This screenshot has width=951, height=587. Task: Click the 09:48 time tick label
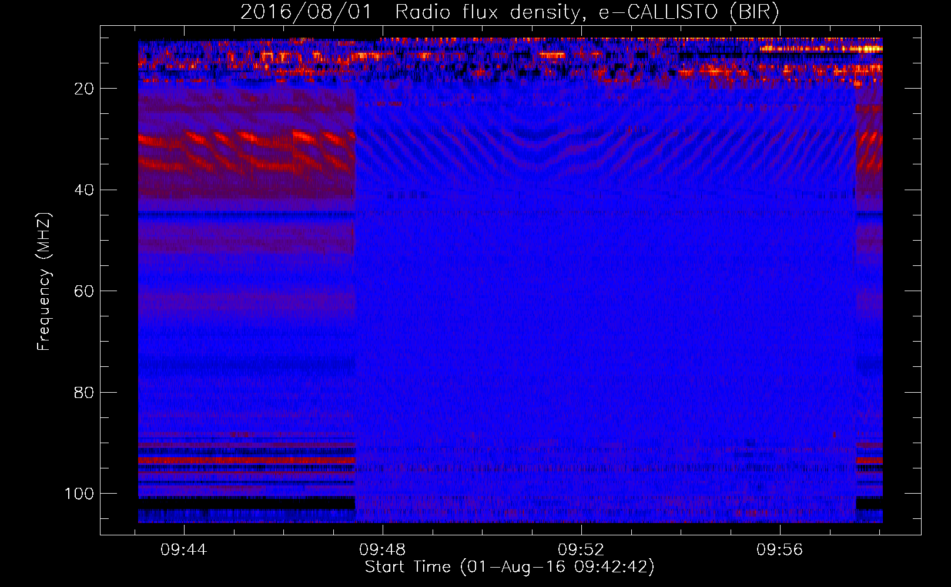pyautogui.click(x=383, y=550)
